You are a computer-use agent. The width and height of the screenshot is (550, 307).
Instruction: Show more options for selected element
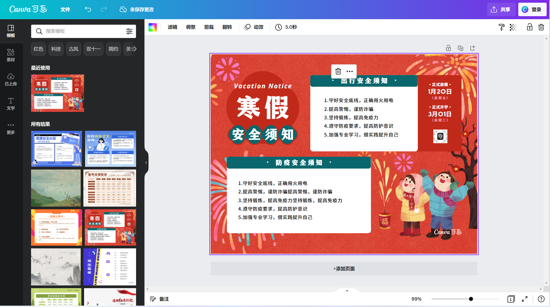(x=350, y=71)
